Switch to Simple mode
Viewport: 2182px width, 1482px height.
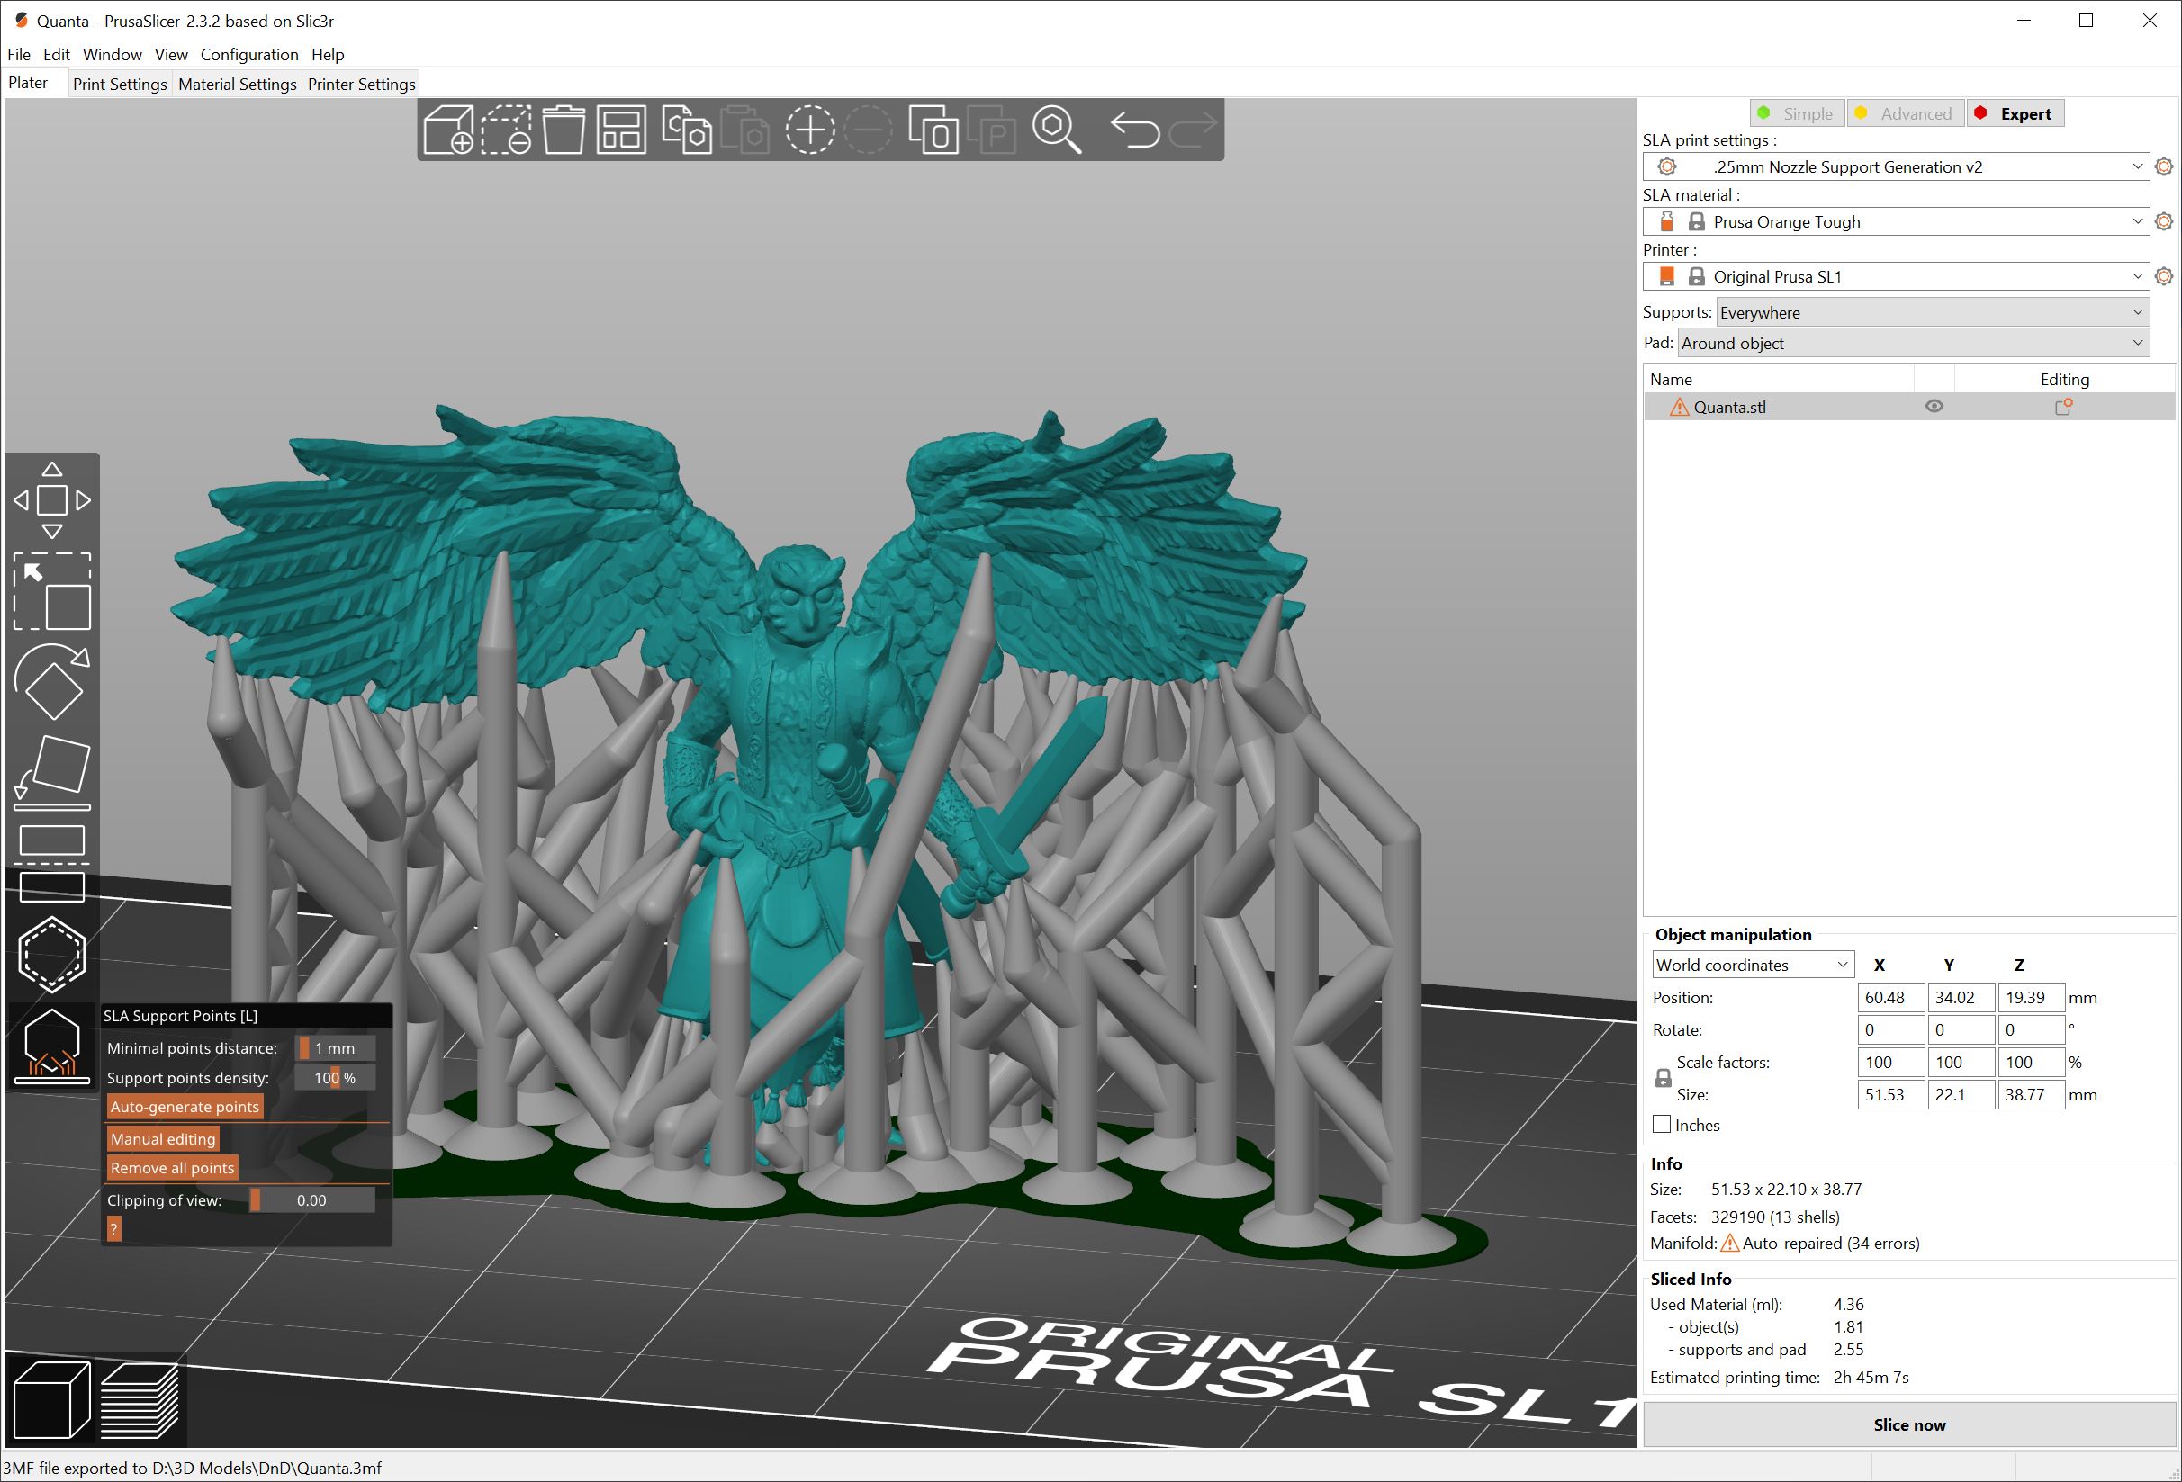(1797, 113)
